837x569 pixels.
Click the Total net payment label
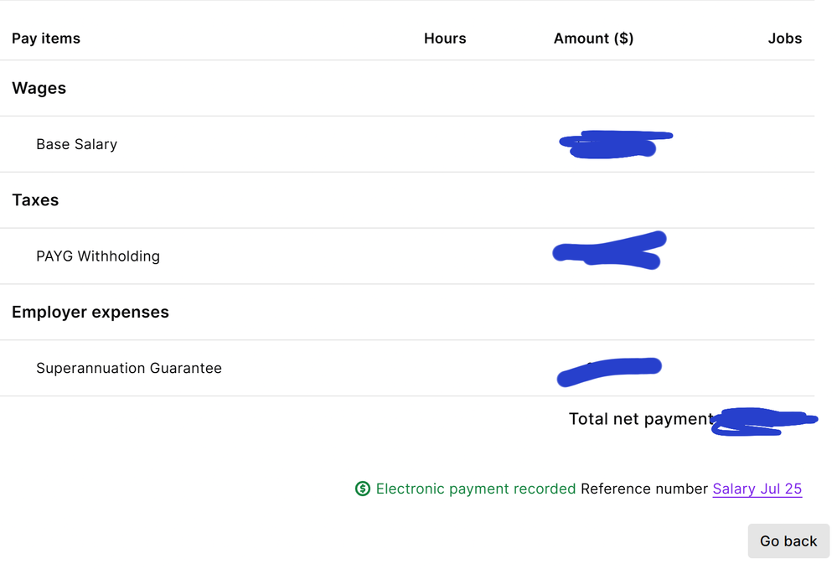pos(640,419)
